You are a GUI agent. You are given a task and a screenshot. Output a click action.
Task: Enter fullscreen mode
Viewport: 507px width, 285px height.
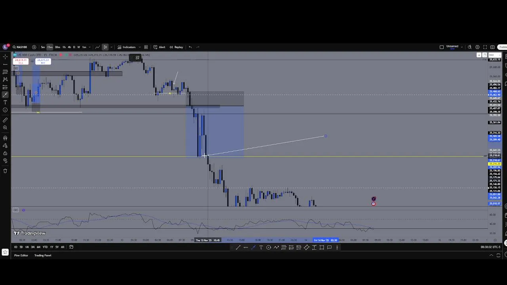pos(485,47)
